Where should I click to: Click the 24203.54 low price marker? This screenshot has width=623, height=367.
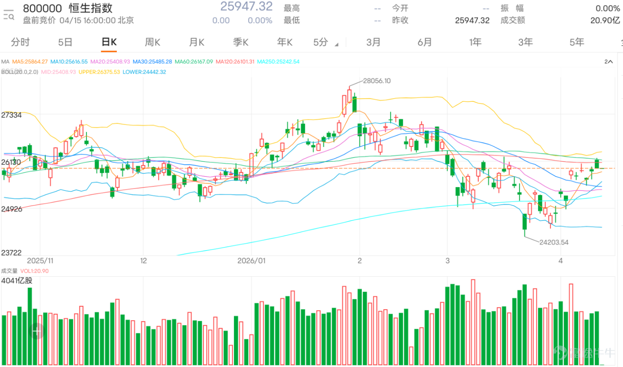(554, 242)
